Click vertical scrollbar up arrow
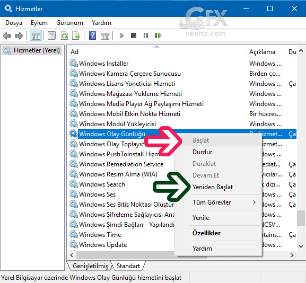The height and width of the screenshot is (283, 306). [301, 50]
